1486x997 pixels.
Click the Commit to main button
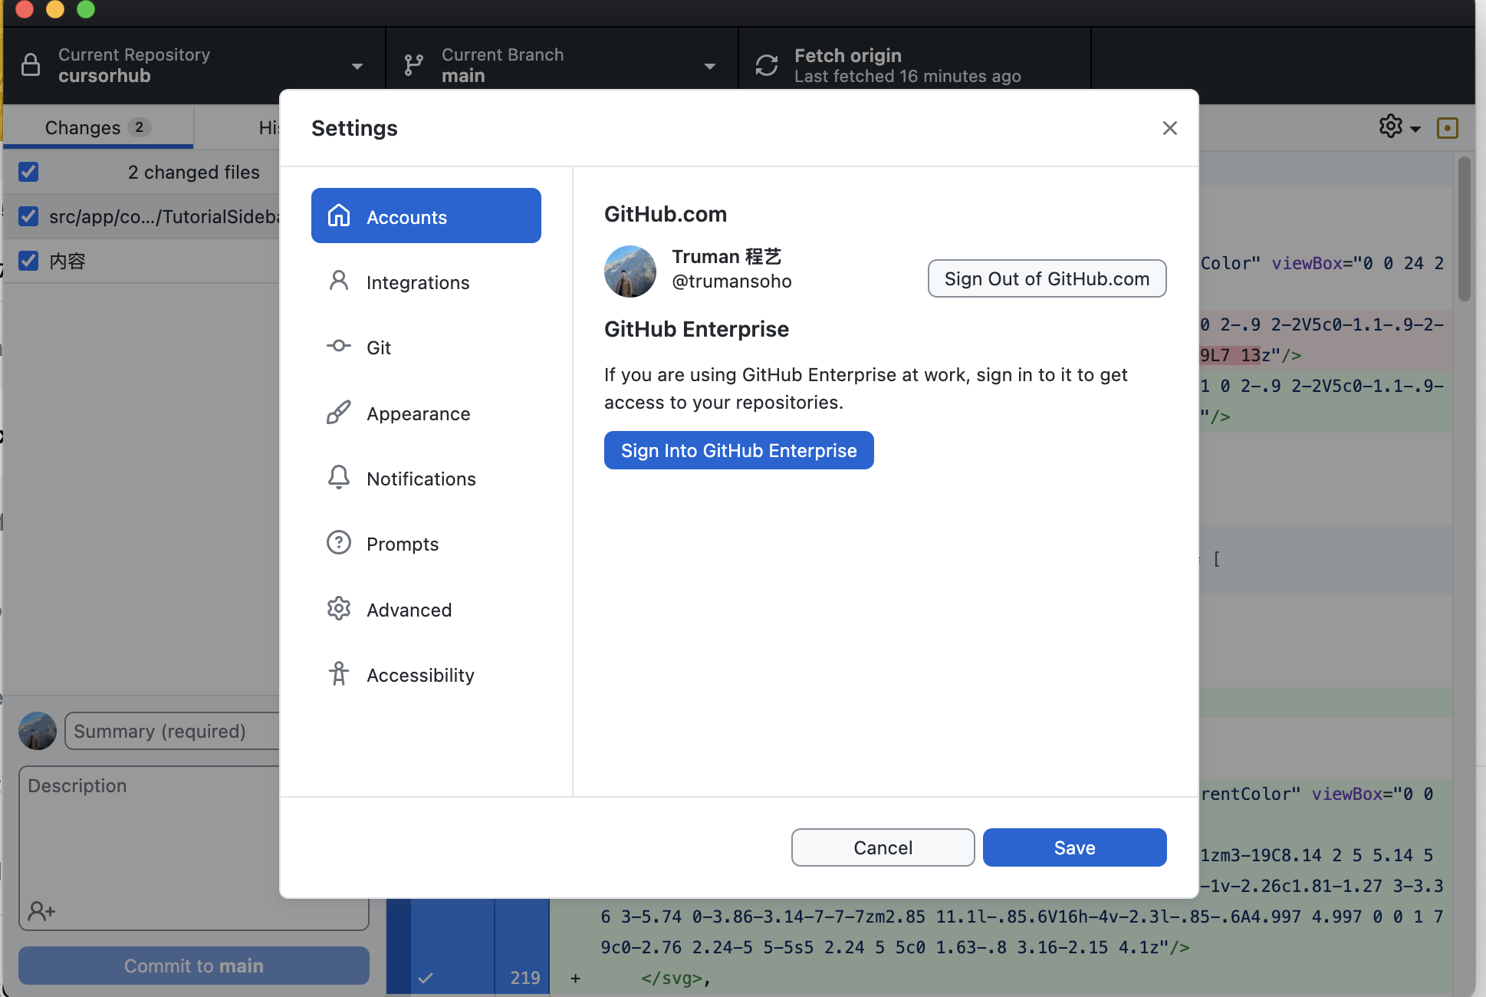(194, 966)
